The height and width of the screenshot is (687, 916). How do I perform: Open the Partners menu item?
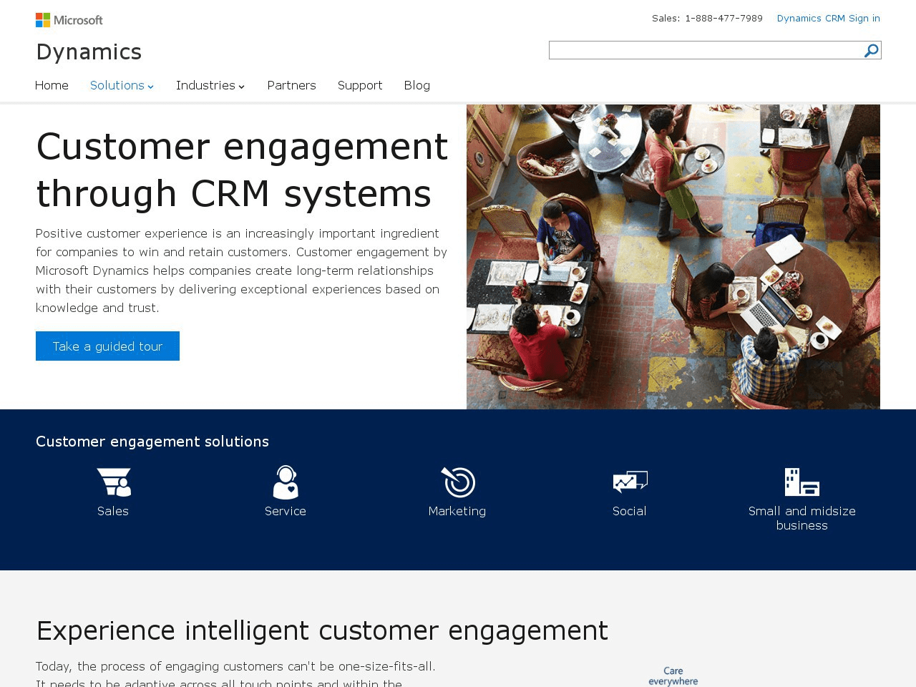(x=291, y=85)
